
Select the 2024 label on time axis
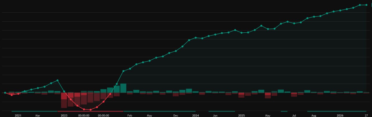coord(196,115)
